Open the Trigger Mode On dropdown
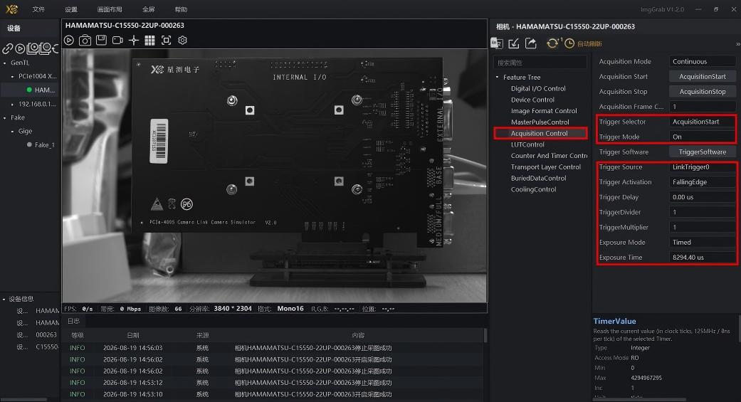Image resolution: width=741 pixels, height=402 pixels. point(703,137)
